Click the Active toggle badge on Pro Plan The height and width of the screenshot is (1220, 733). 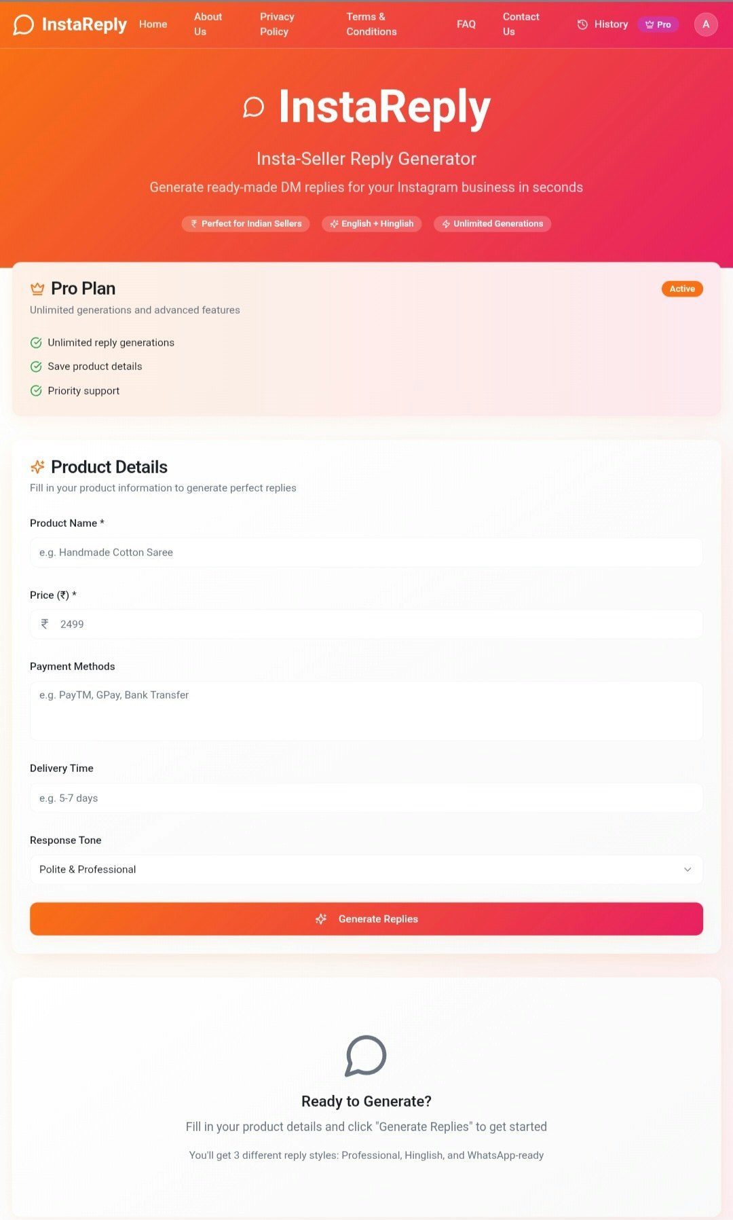tap(682, 289)
